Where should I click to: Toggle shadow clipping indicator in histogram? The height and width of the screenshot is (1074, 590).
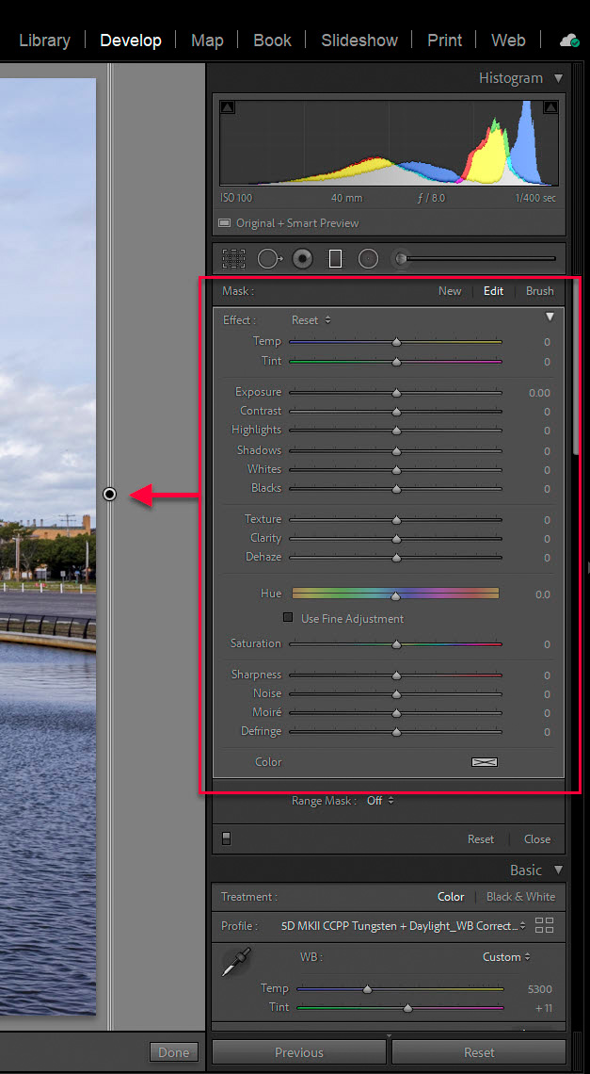point(228,107)
